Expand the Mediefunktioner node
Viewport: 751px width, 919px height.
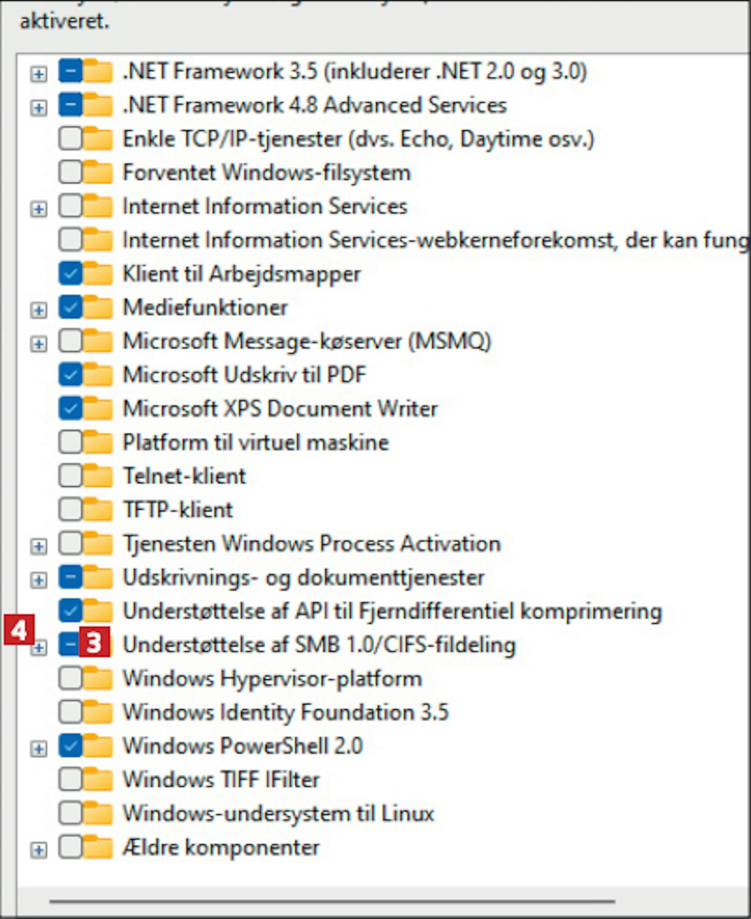39,310
